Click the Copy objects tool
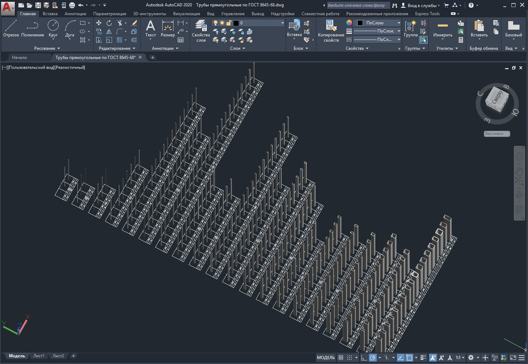Viewport: 528px width, 364px height. pos(99,31)
